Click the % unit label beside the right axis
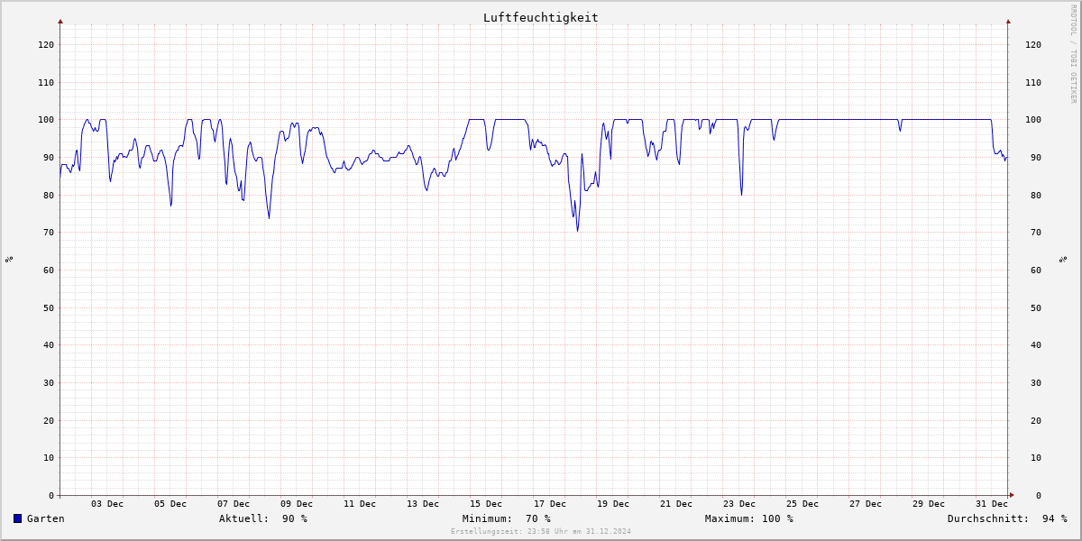Image resolution: width=1082 pixels, height=541 pixels. [1064, 260]
